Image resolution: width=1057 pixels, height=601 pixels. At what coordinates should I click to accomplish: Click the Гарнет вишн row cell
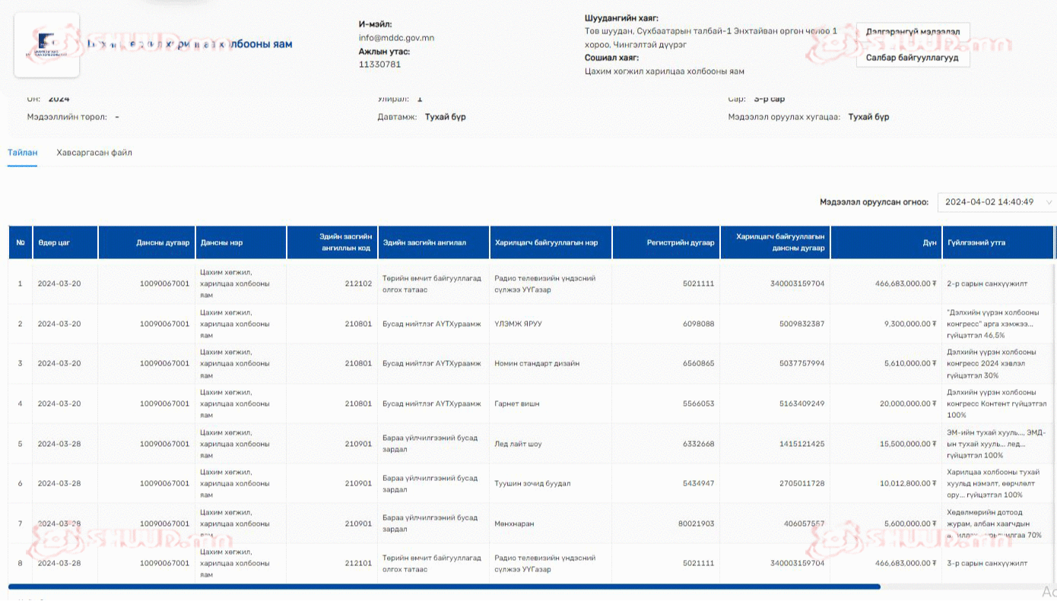[516, 403]
